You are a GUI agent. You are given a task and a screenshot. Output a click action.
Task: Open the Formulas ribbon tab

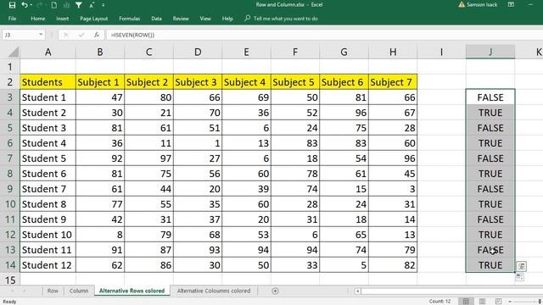pos(130,19)
